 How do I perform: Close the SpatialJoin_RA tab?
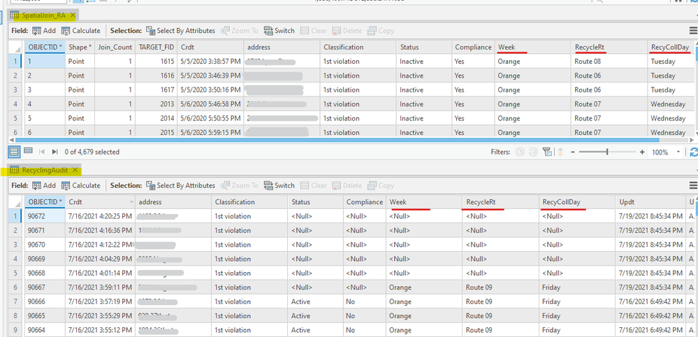point(73,15)
